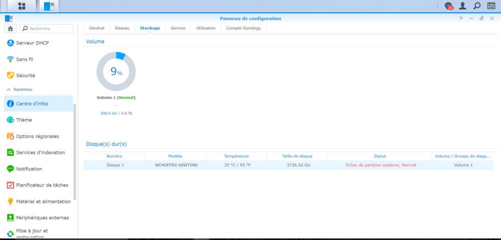Open the widgets panel icon

coord(491,6)
